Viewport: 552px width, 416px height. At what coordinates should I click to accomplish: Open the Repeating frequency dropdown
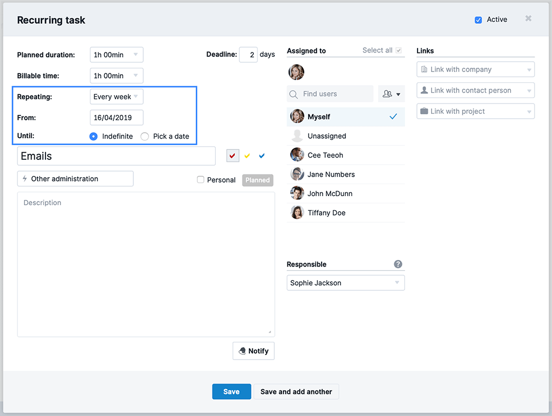117,97
